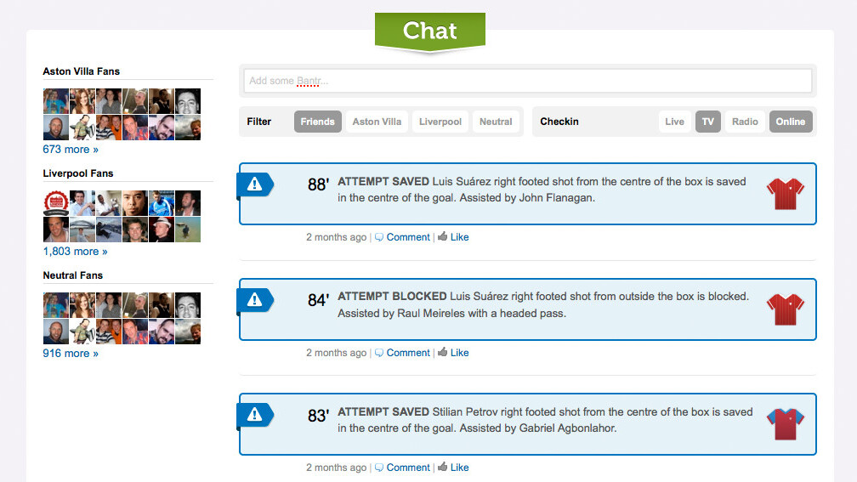The height and width of the screenshot is (482, 857).
Task: Comment on the 83' Stilian Petrov event
Action: pos(408,468)
